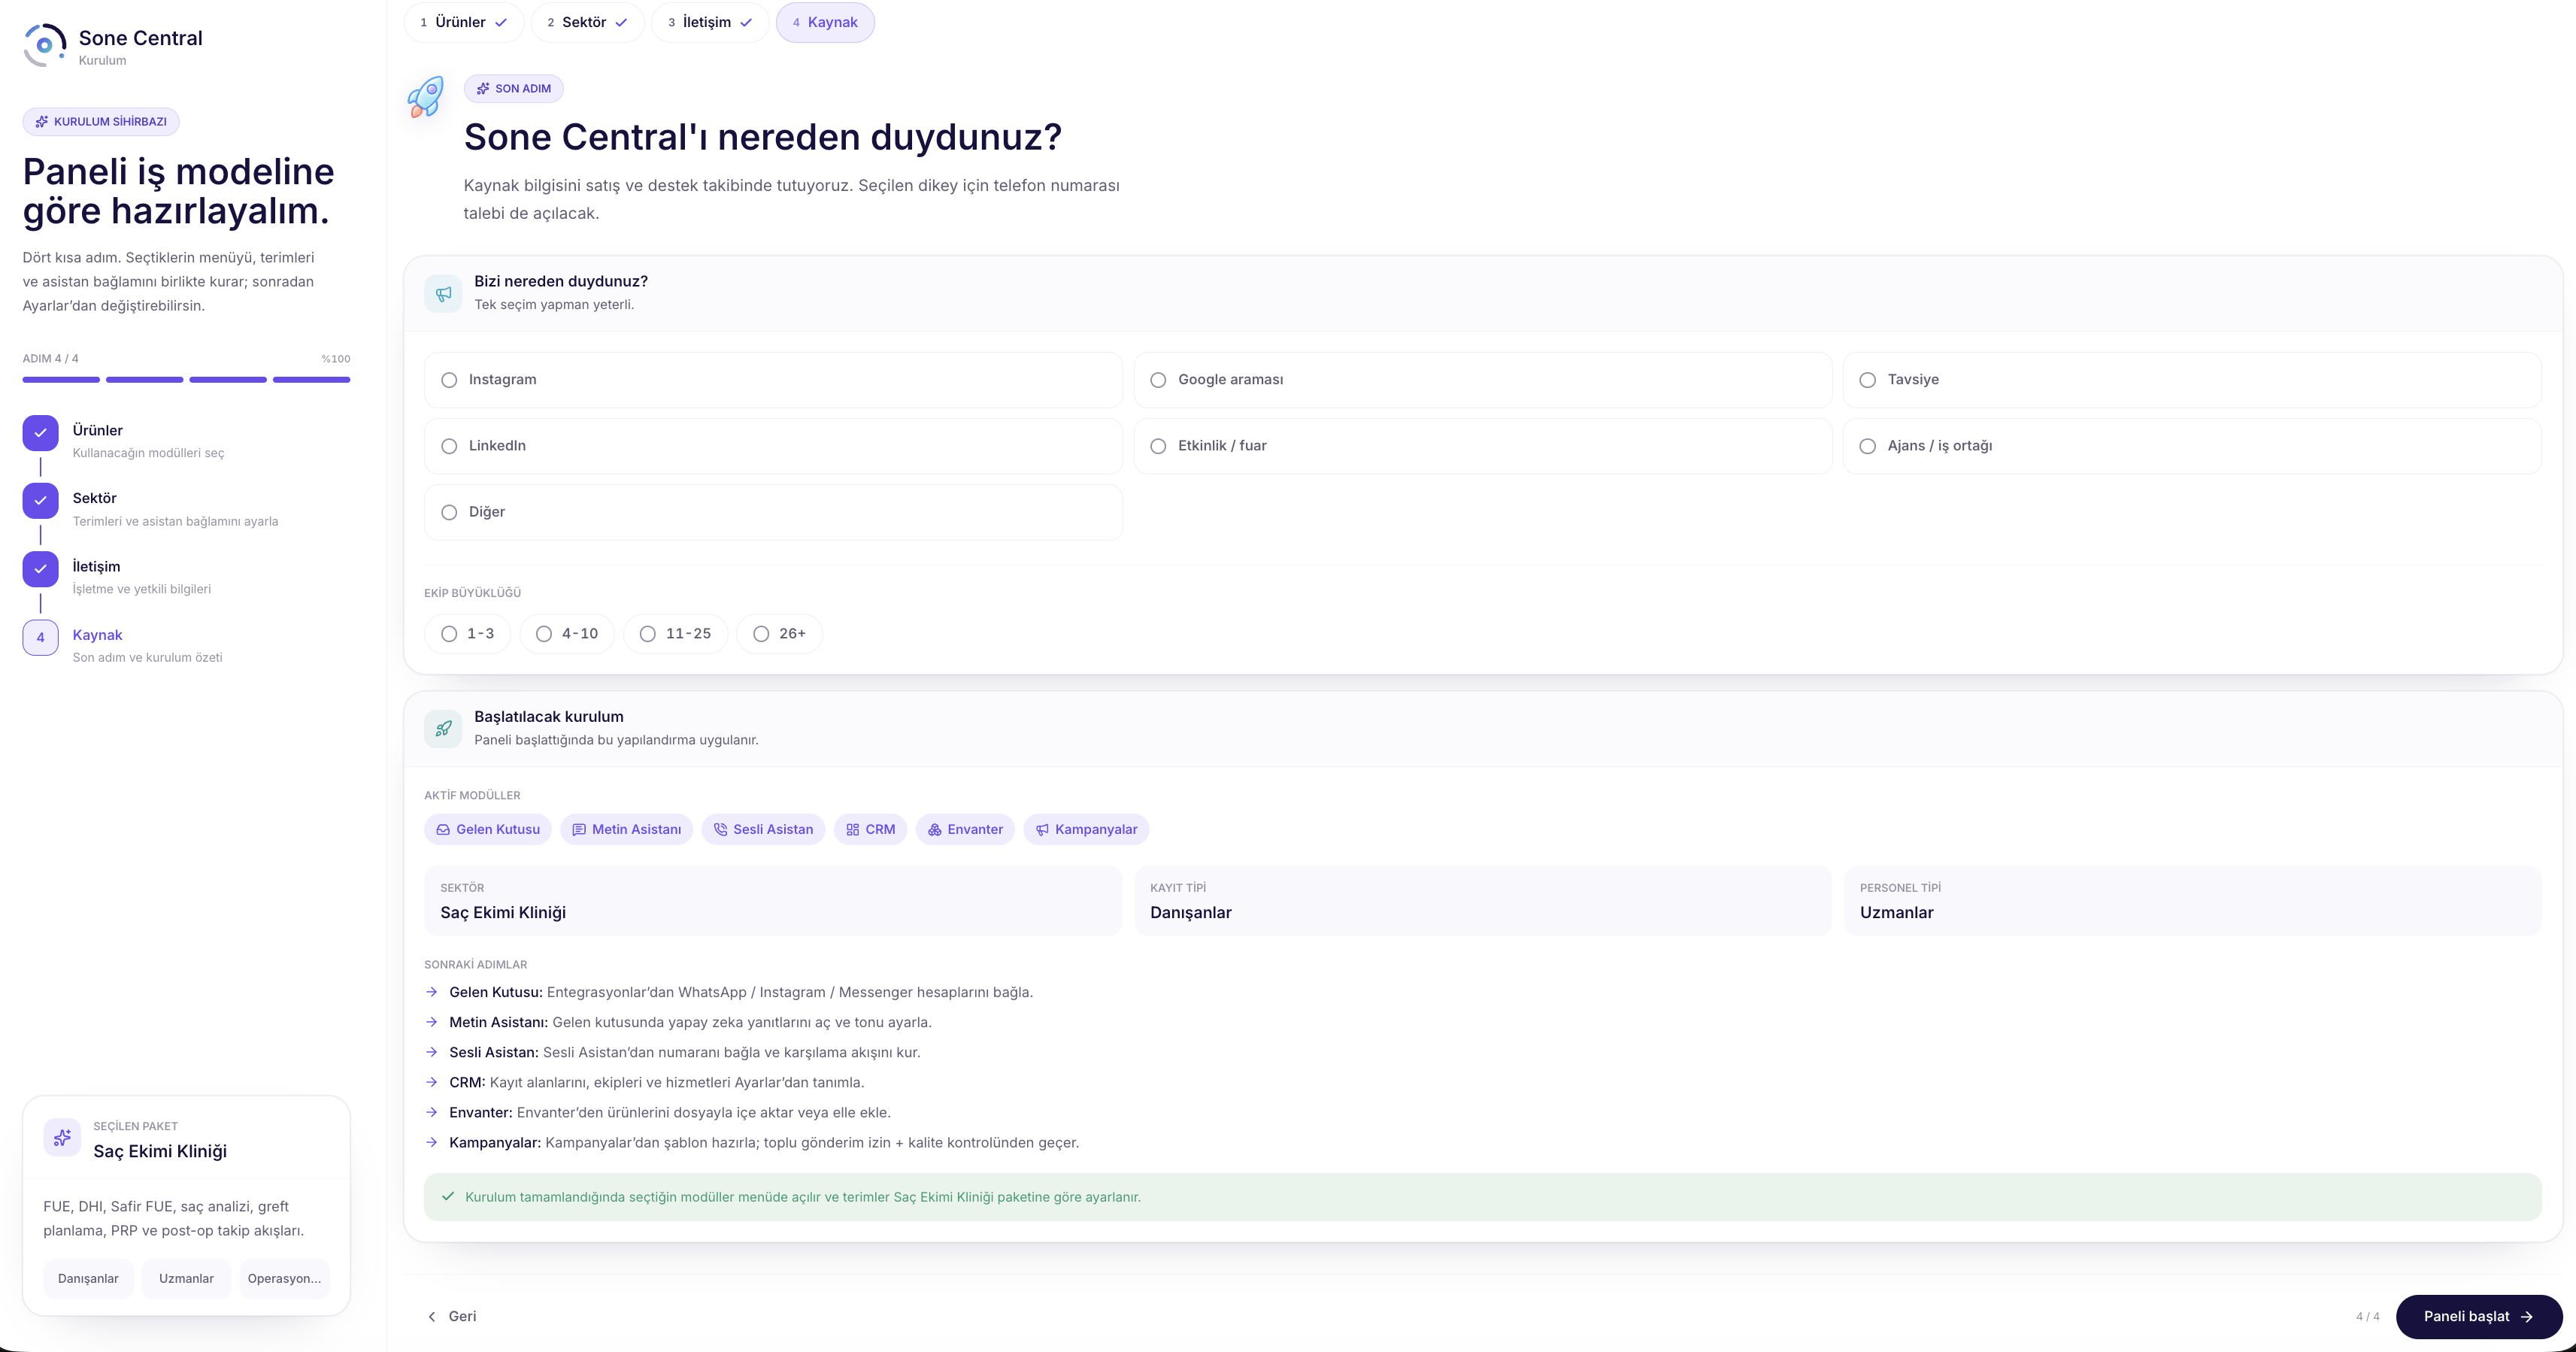The image size is (2576, 1352).
Task: Click the sparkle icon in Kurulum Sihirbazı badge
Action: click(41, 122)
